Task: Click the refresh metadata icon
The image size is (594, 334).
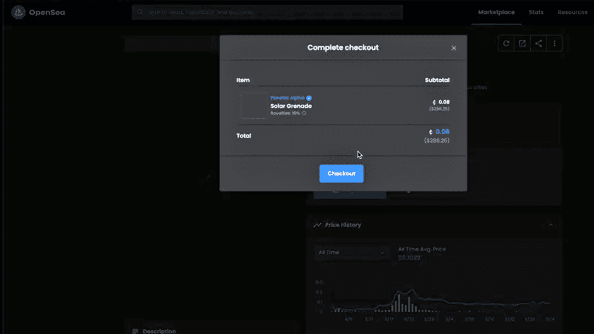Action: point(506,44)
